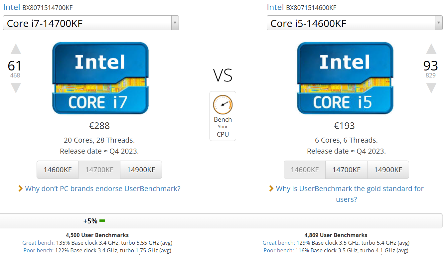This screenshot has height=255, width=444.
Task: Upvote the Core i5-14600KF
Action: 431,49
